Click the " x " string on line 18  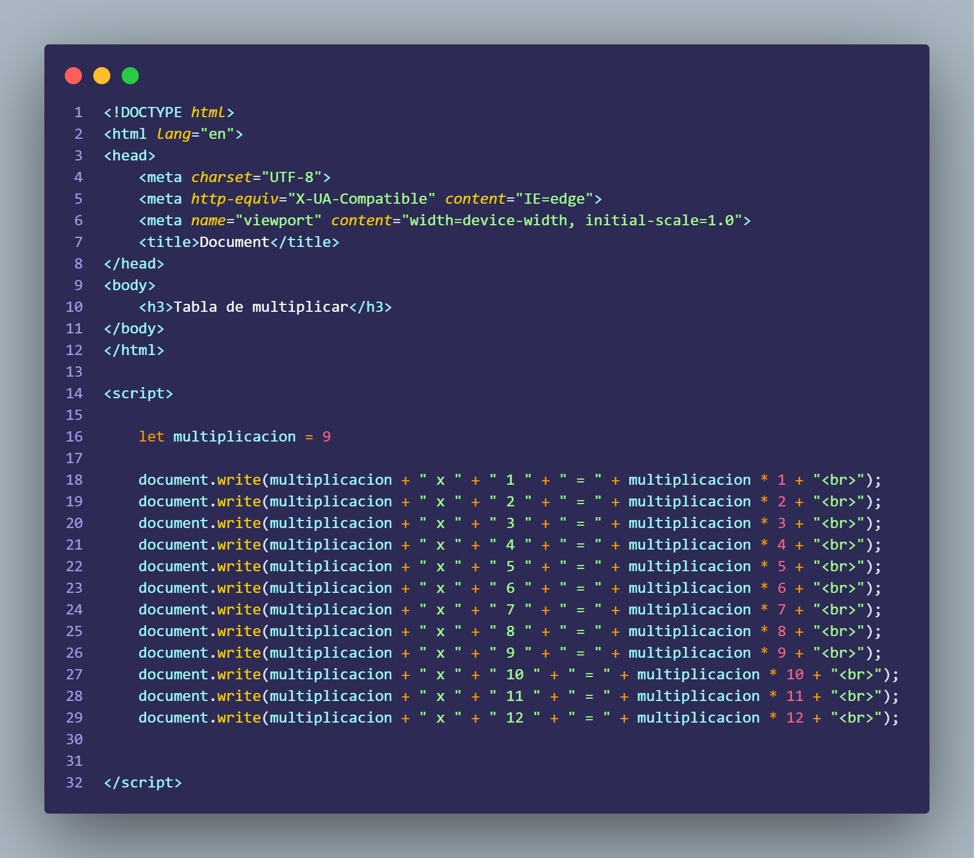[x=440, y=480]
